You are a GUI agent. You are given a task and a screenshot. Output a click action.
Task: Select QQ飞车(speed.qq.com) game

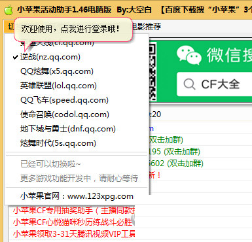coord(77,100)
